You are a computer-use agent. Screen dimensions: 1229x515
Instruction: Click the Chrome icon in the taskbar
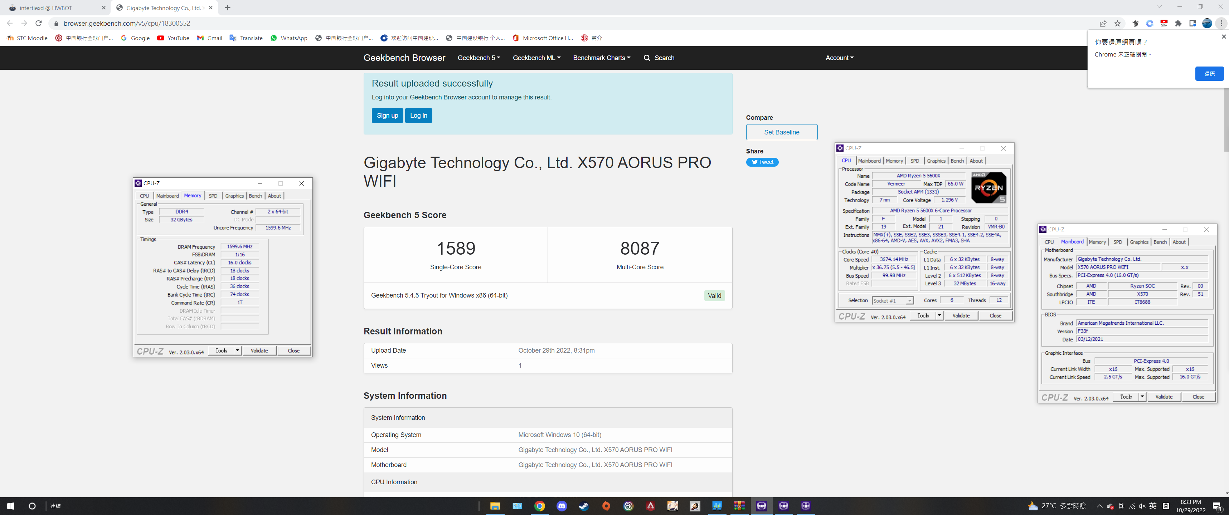click(x=539, y=506)
